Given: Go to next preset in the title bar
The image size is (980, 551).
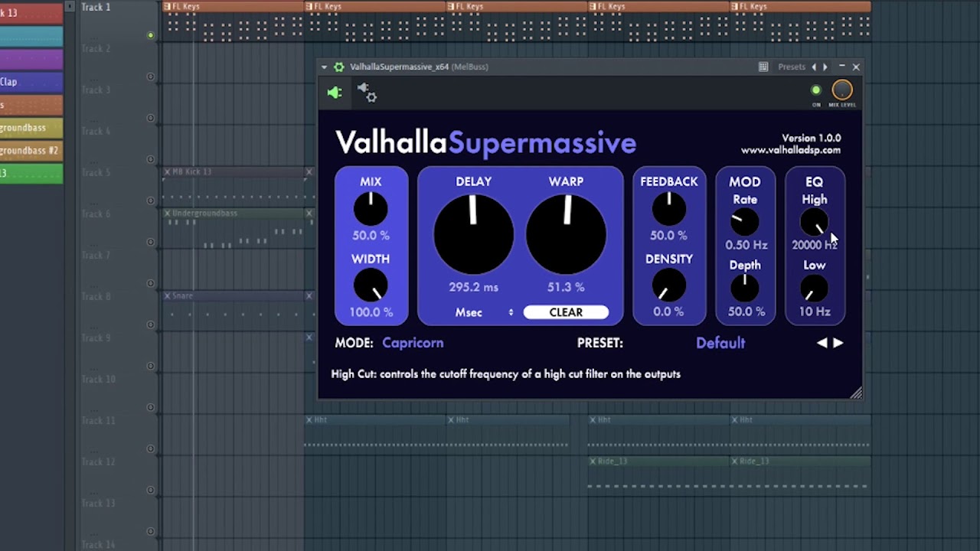Looking at the screenshot, I should [x=825, y=67].
